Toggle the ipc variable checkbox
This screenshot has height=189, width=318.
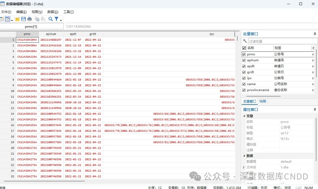pyautogui.click(x=244, y=78)
